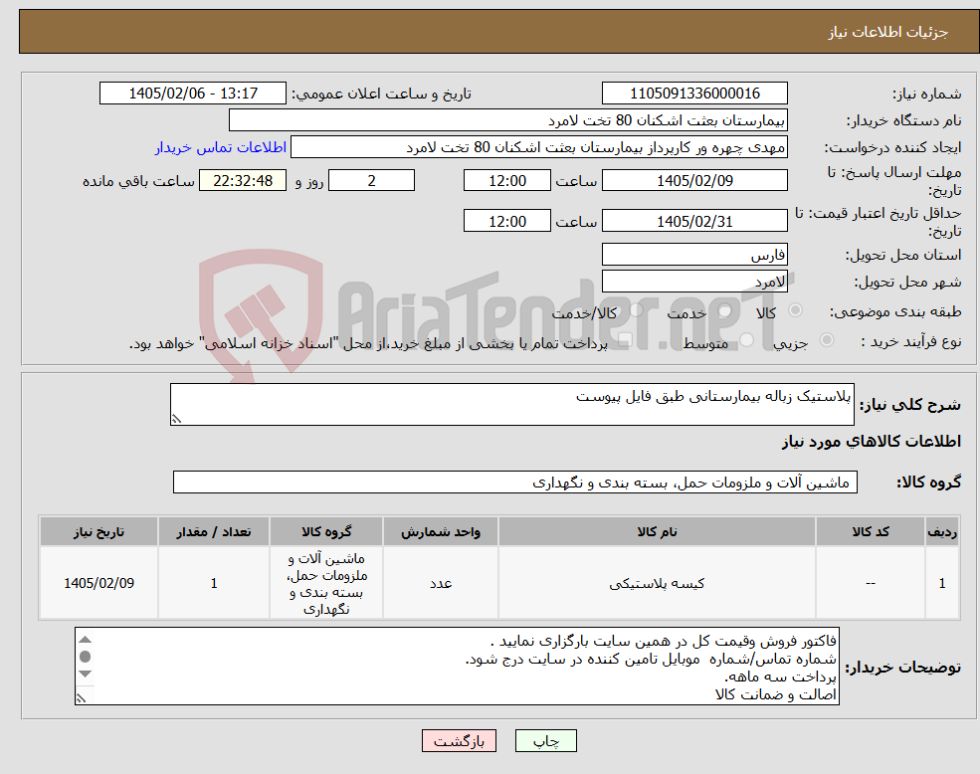Click resize grip of buyer notes box

click(82, 697)
